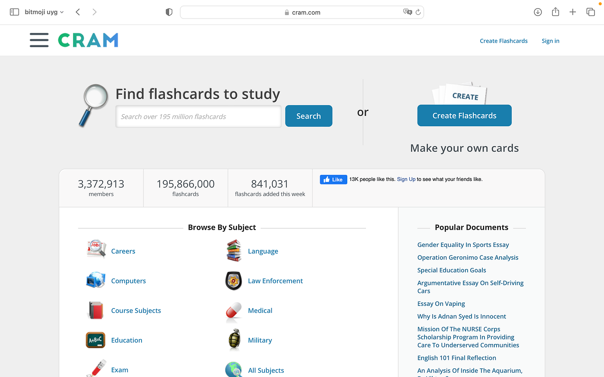The image size is (604, 377).
Task: Open the Share menu
Action: [555, 12]
